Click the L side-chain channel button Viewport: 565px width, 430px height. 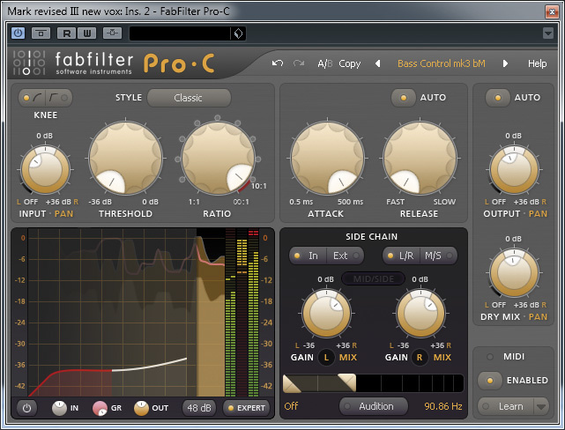[326, 358]
